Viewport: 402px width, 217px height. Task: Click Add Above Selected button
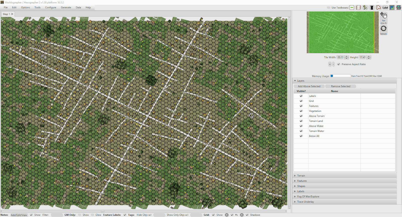(x=309, y=86)
